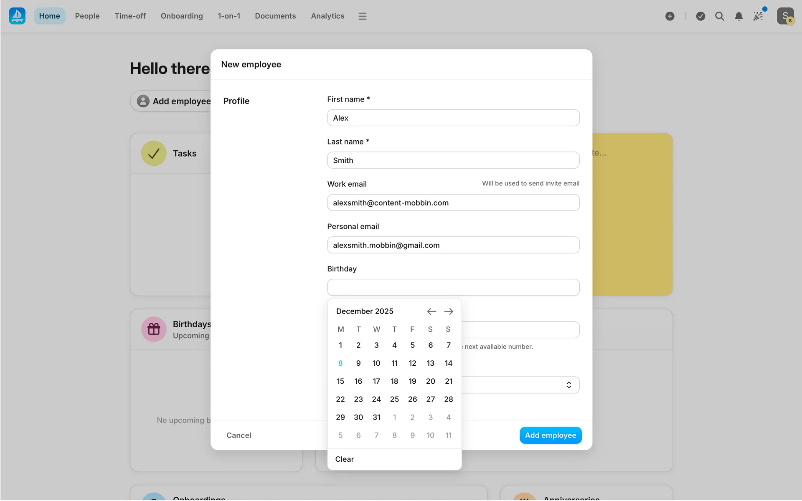Open search with the magnifier icon
This screenshot has height=501, width=802.
pos(719,16)
